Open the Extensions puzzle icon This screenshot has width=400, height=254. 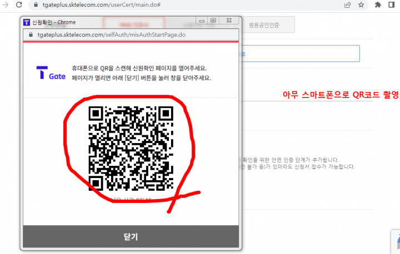378,4
